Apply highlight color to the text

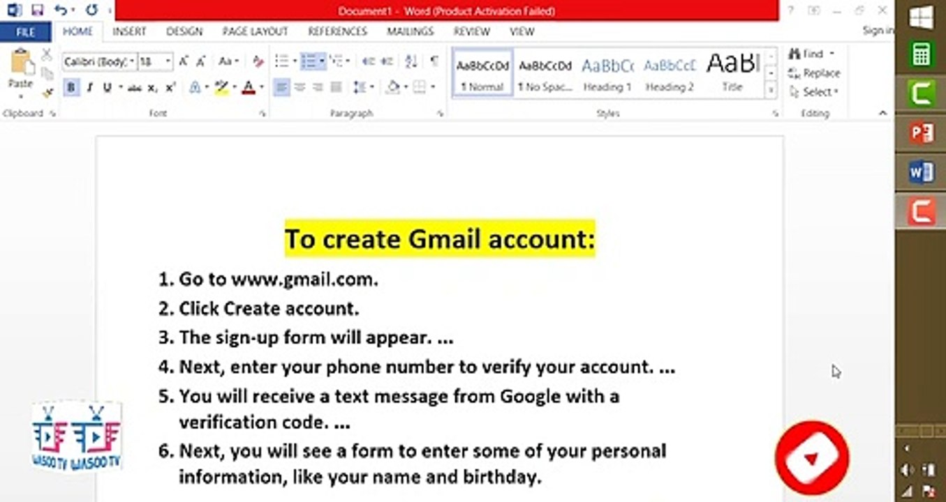tap(221, 87)
